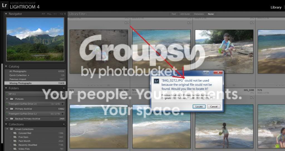Click the HP (C:) volume status light
This screenshot has width=285, height=151.
point(7,94)
